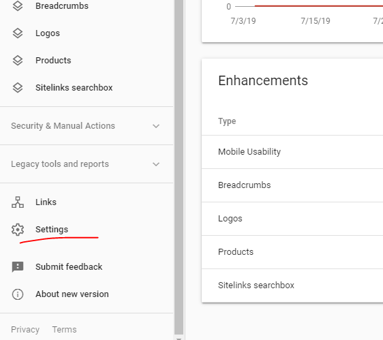383x340 pixels.
Task: Click the Links sitemap icon
Action: pos(18,202)
